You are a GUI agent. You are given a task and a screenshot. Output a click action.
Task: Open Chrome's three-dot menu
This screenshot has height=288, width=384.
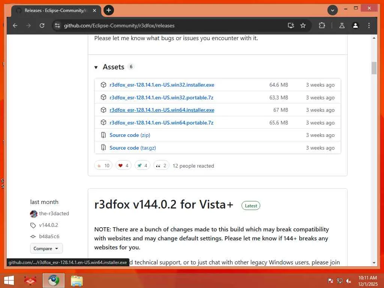pyautogui.click(x=369, y=25)
